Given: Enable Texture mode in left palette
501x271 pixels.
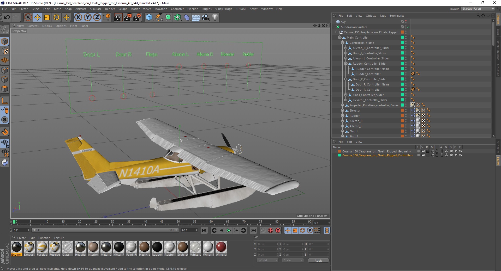Looking at the screenshot, I should (x=5, y=51).
